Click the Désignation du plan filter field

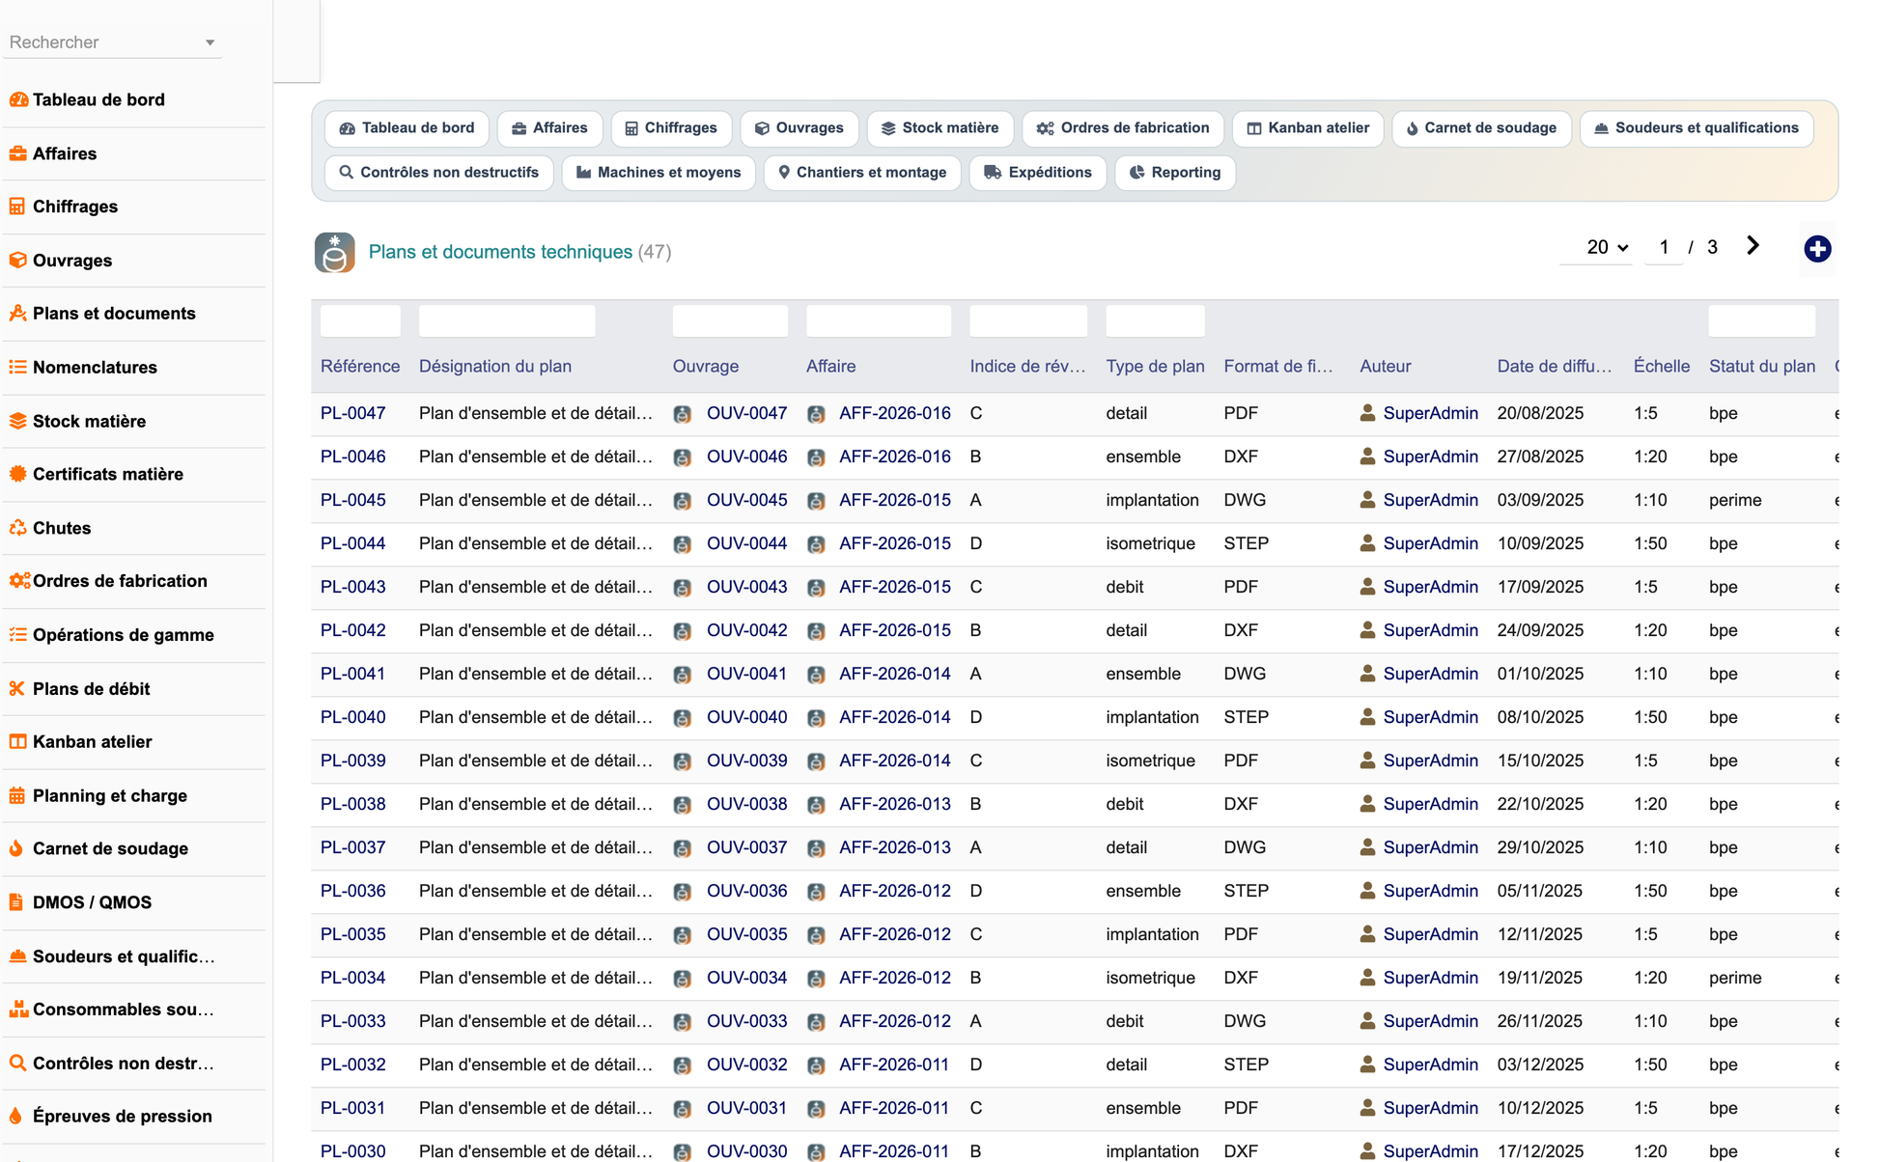507,321
